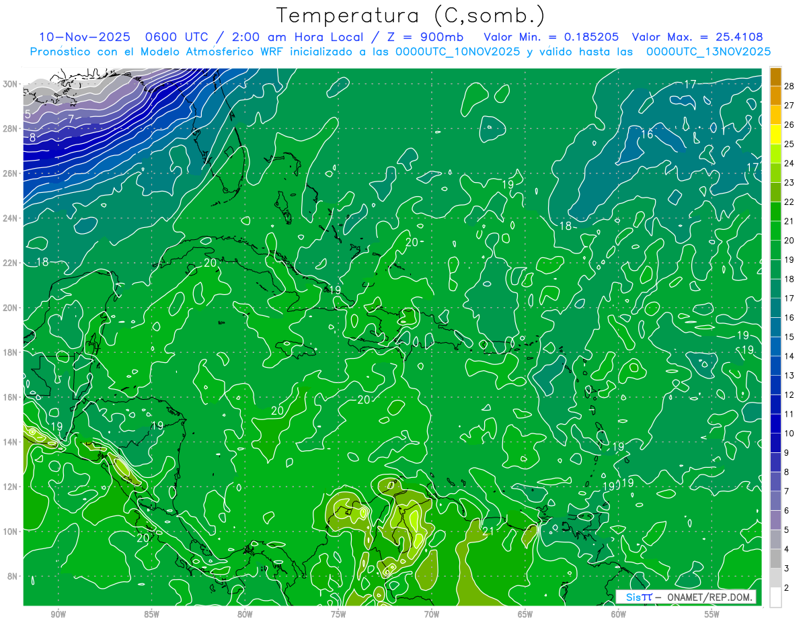Click the '24N' latitude axis label
807x623 pixels.
[x=11, y=218]
